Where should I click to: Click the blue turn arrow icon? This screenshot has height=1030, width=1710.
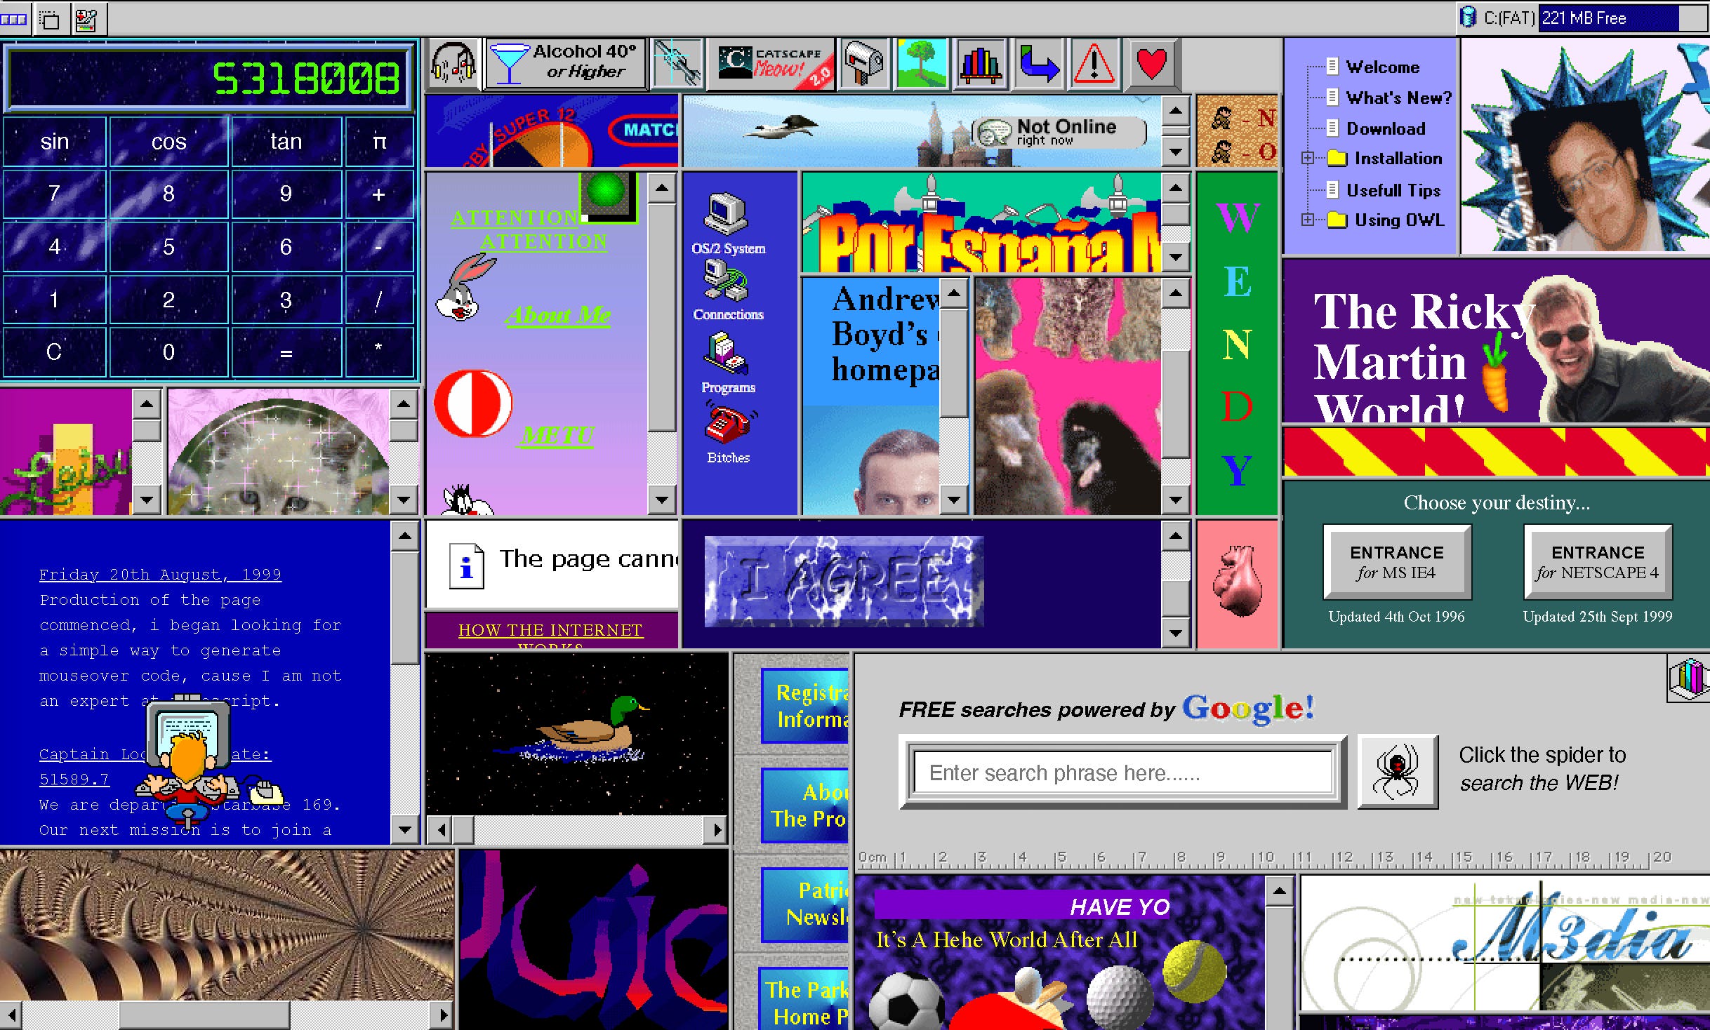(x=1038, y=65)
